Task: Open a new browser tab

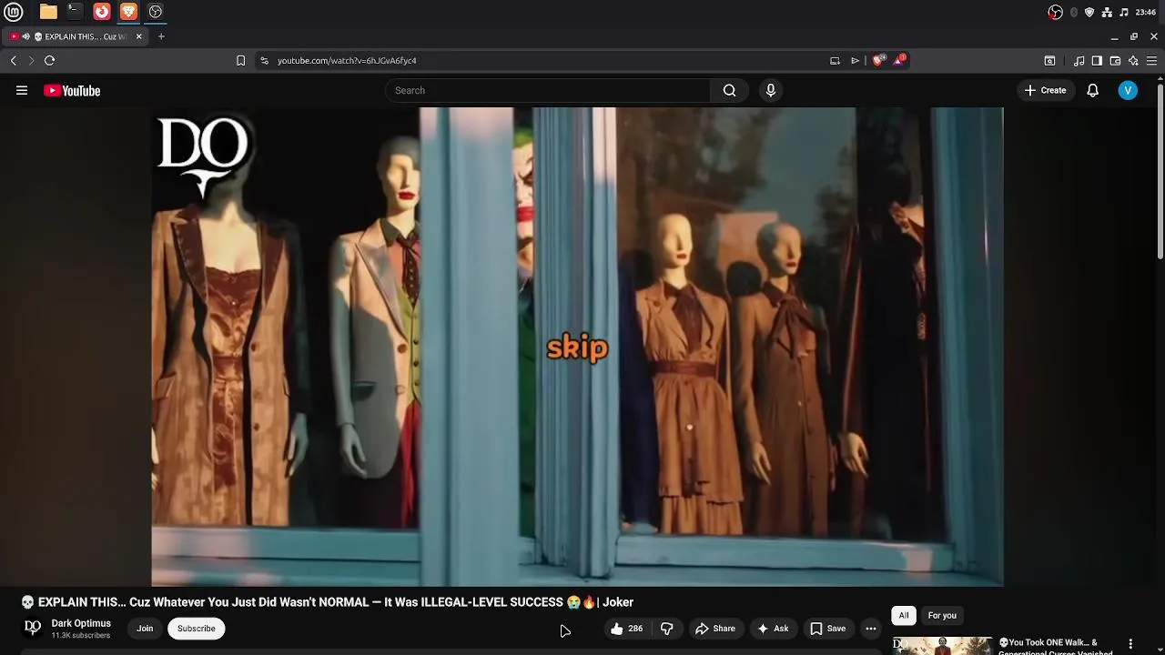Action: pos(161,36)
